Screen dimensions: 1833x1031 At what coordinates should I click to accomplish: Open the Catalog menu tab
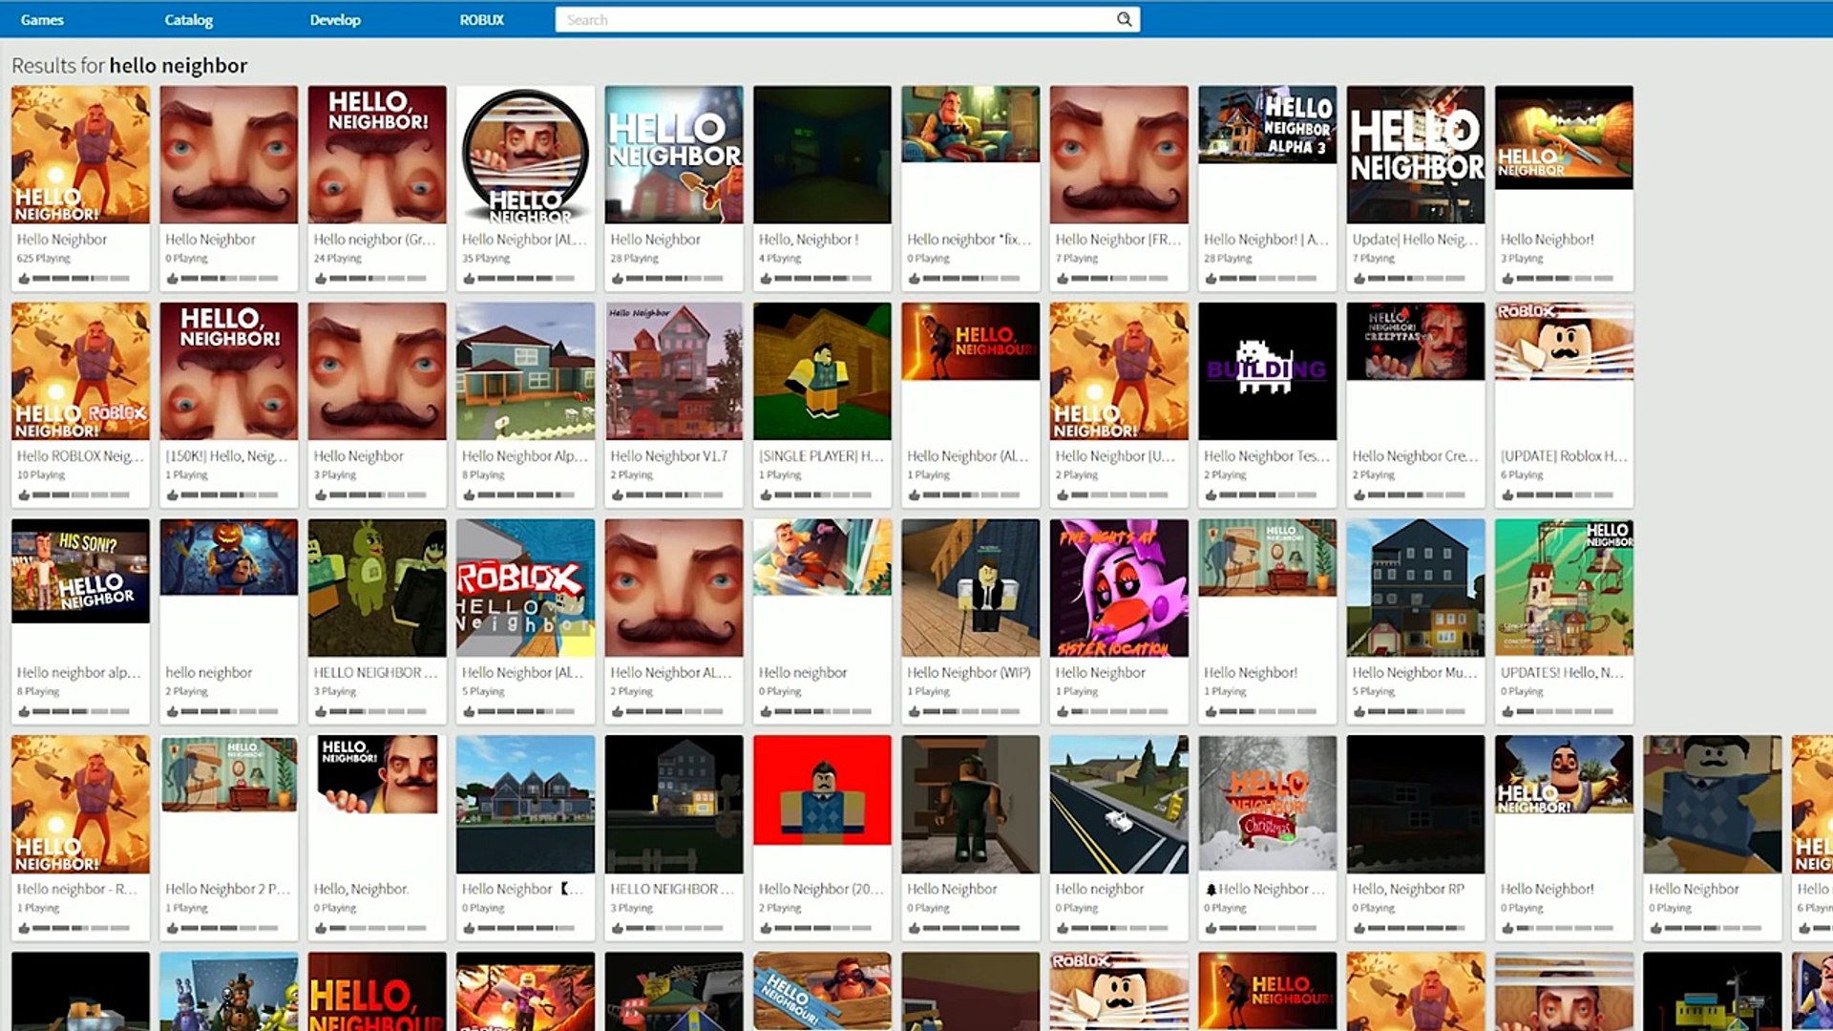187,19
